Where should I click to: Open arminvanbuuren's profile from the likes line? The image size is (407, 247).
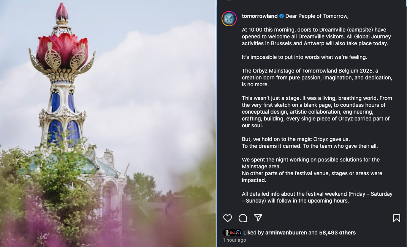(286, 233)
